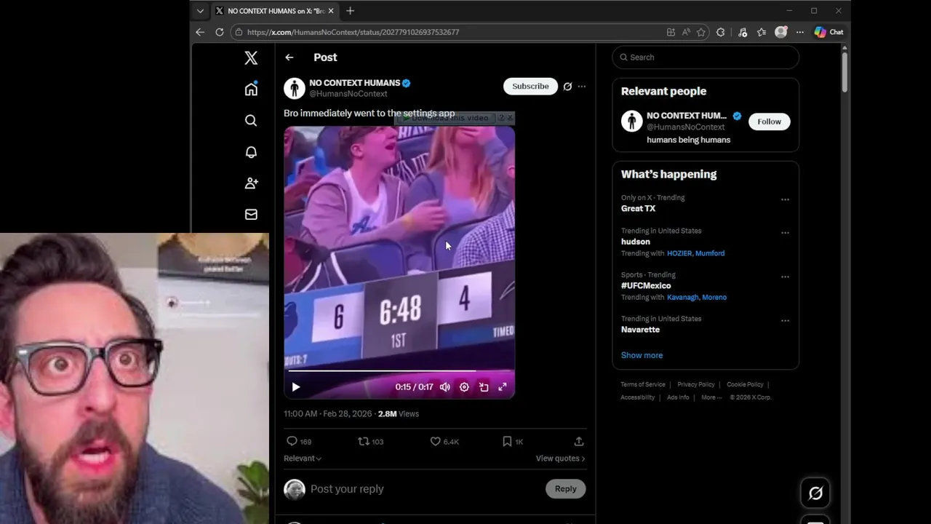Viewport: 931px width, 524px height.
Task: Open more options for #UFCMexico trend
Action: tap(785, 277)
